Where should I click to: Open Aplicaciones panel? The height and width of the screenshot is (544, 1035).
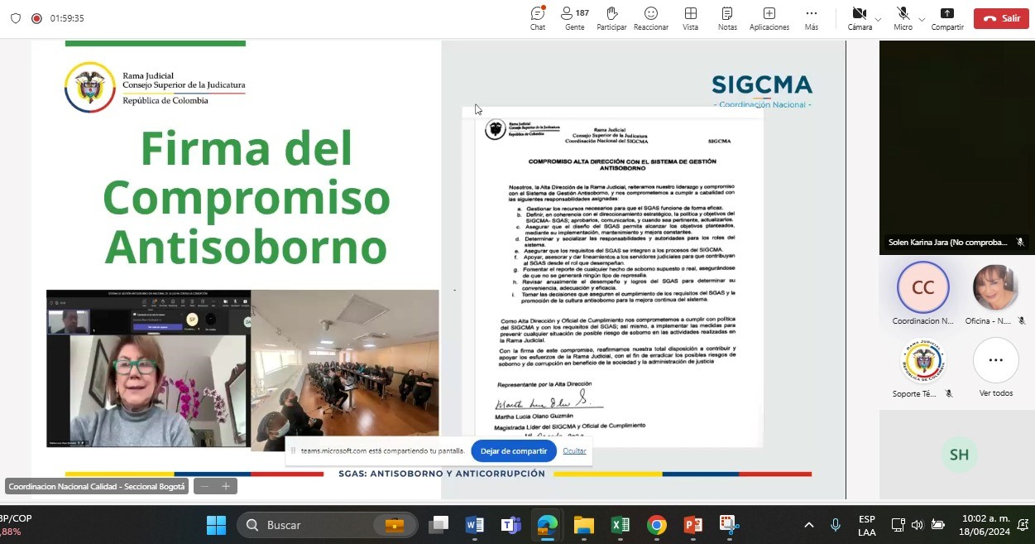pos(769,18)
